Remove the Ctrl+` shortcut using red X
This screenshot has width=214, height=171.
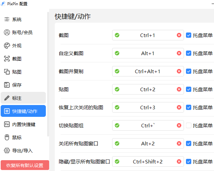[x=179, y=125]
